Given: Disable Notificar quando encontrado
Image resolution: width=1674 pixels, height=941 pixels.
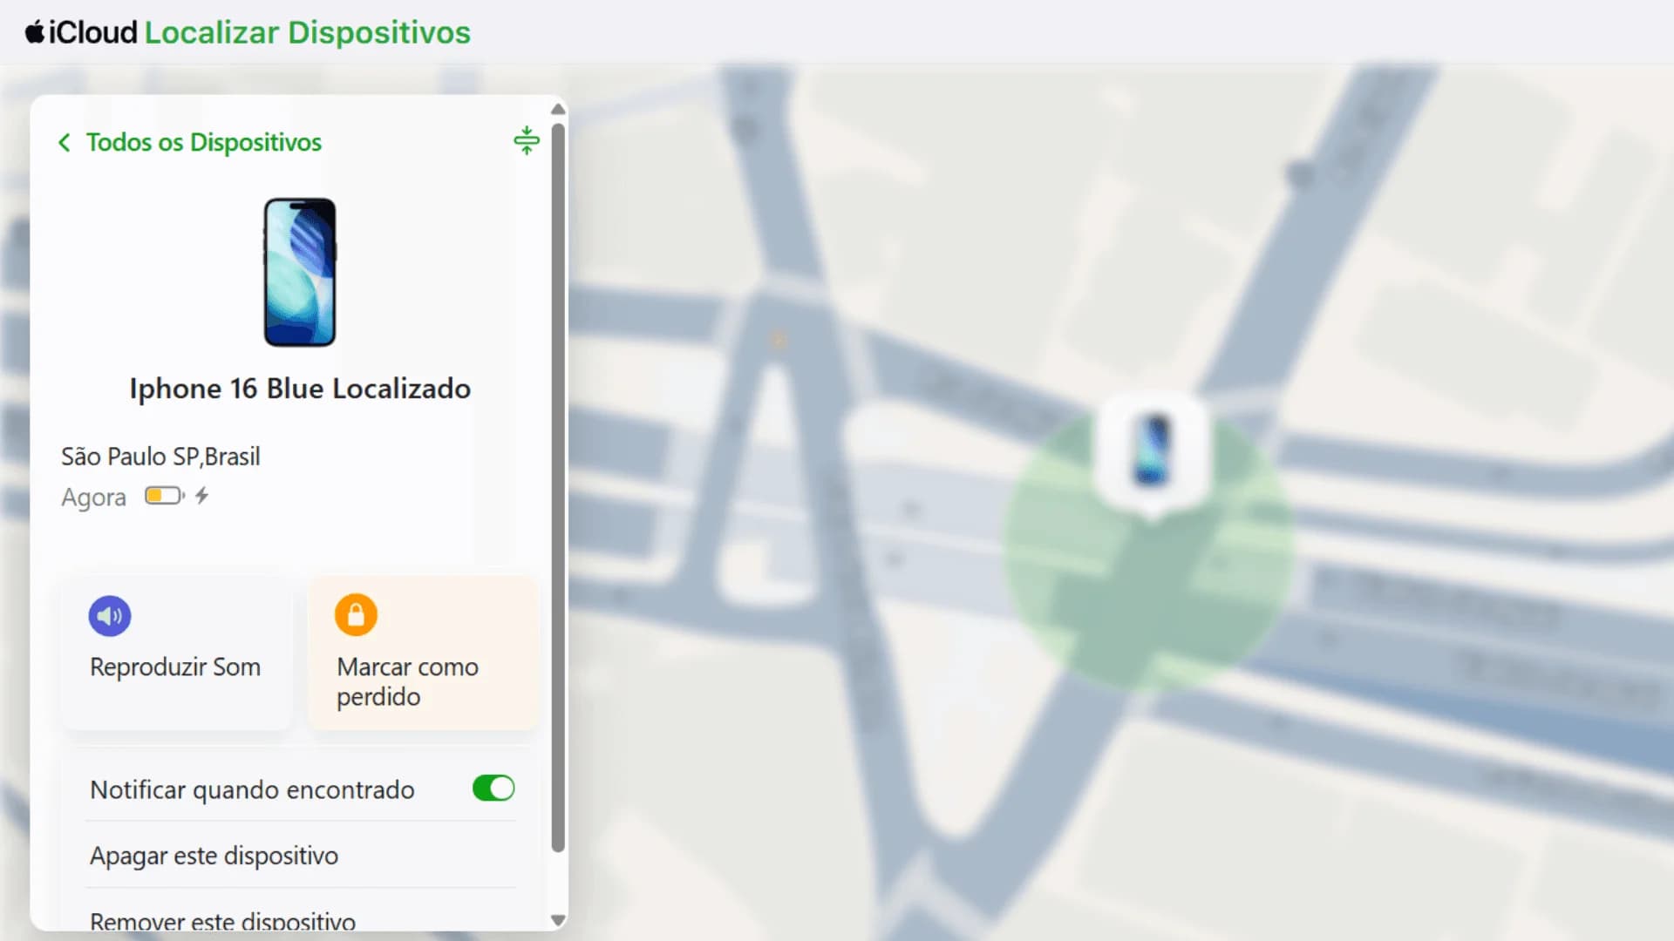Looking at the screenshot, I should pos(493,789).
